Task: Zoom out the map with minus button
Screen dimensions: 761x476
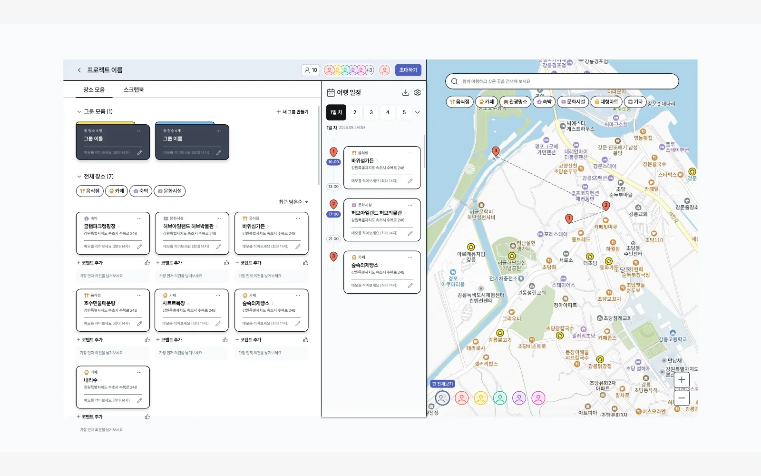Action: point(682,398)
